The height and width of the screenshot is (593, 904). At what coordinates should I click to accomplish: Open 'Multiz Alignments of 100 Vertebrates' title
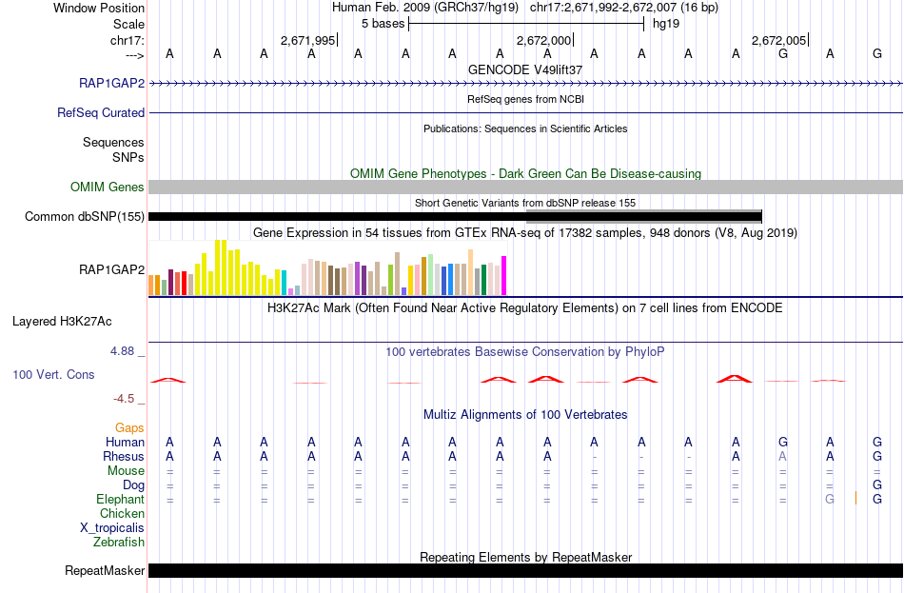pyautogui.click(x=525, y=415)
